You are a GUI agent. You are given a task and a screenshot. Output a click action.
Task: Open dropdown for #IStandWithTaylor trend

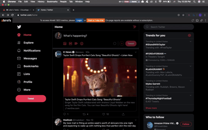(x=190, y=42)
